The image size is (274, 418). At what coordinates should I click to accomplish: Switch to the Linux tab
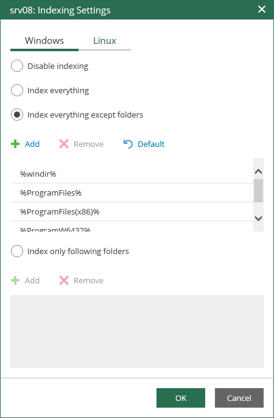(105, 41)
